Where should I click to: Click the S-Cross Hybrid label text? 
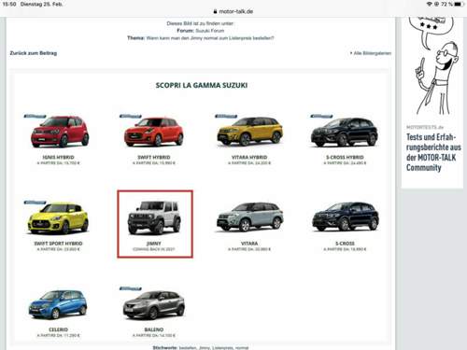345,158
